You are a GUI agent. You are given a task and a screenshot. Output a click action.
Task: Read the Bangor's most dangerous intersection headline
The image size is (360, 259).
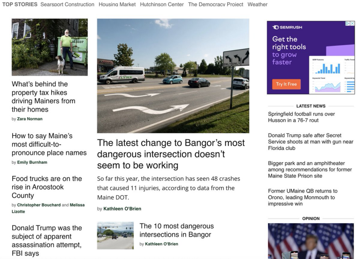171,154
